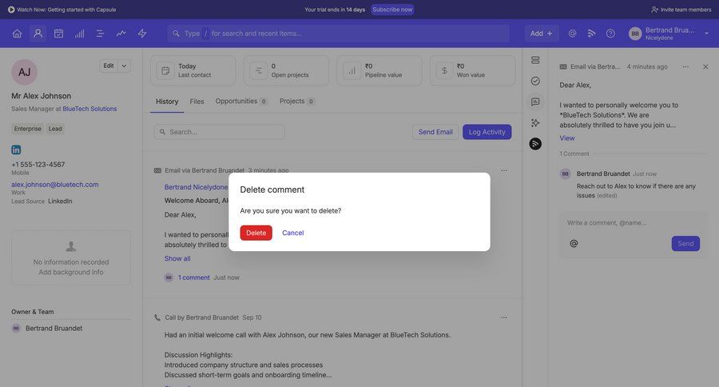
Task: Close the email side panel
Action: (705, 67)
